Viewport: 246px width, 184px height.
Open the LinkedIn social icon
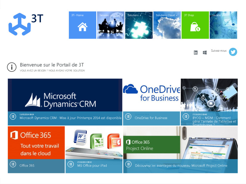pyautogui.click(x=196, y=53)
